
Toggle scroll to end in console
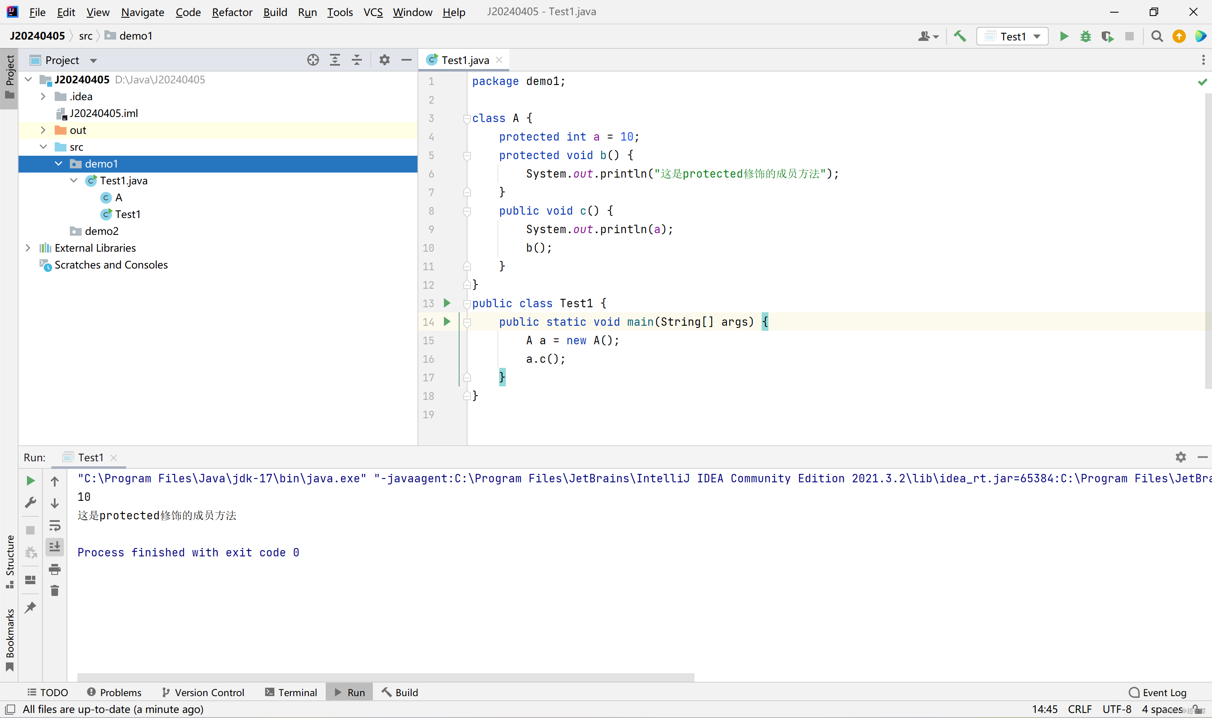pos(55,547)
